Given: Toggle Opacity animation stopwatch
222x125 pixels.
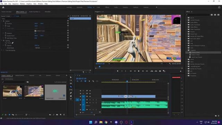Looking at the screenshot, I should pyautogui.click(x=6, y=45).
